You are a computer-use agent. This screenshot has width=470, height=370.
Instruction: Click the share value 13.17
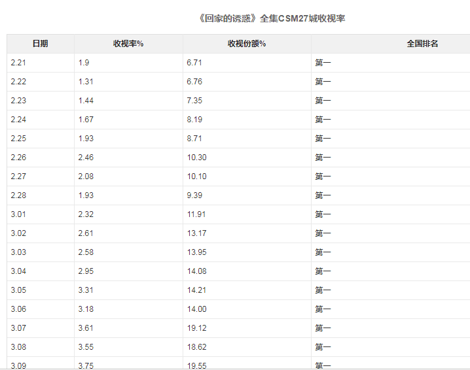tap(196, 233)
